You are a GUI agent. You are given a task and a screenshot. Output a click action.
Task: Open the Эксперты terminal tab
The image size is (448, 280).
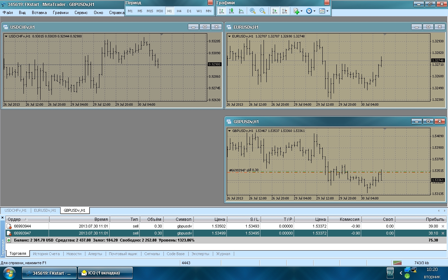[200, 254]
